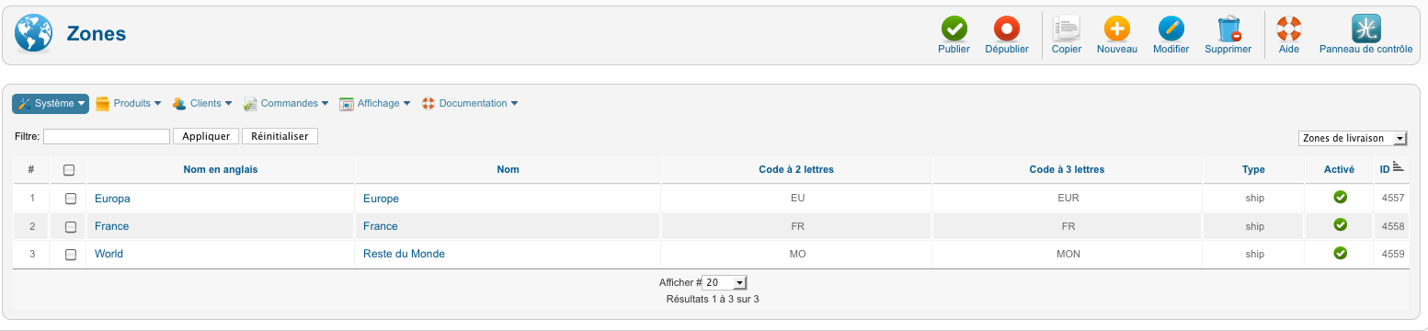Screen dimensions: 1428x331
Task: Toggle the active status of France zone
Action: 1340,225
